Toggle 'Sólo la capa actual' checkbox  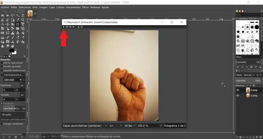[x=2, y=63]
